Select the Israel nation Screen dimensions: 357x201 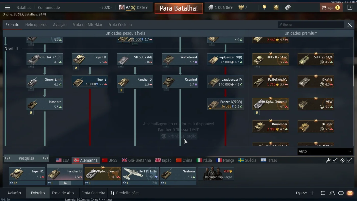(x=269, y=160)
